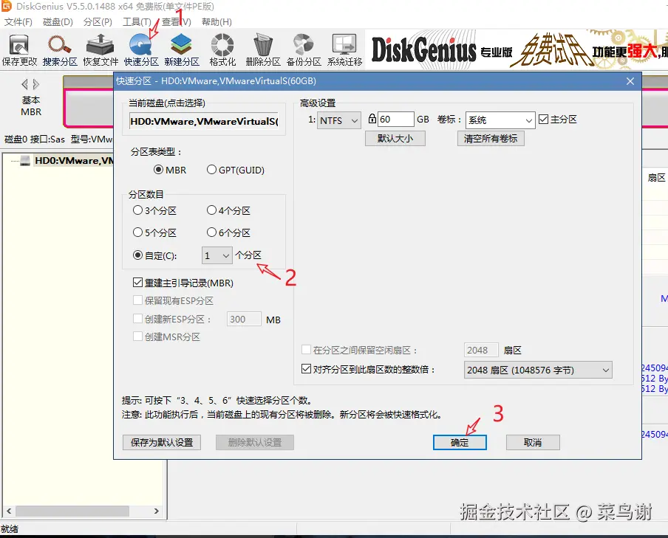Choose the 4个分区 option

tap(229, 210)
